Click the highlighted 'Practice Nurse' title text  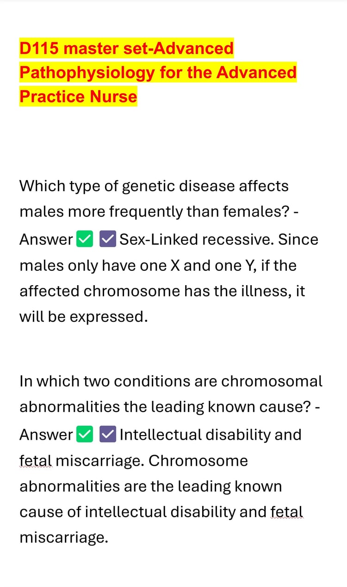pyautogui.click(x=78, y=96)
